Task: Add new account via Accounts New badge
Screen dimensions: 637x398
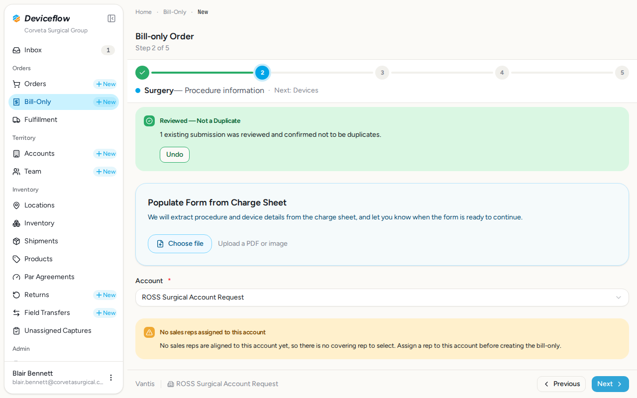Action: [x=106, y=154]
